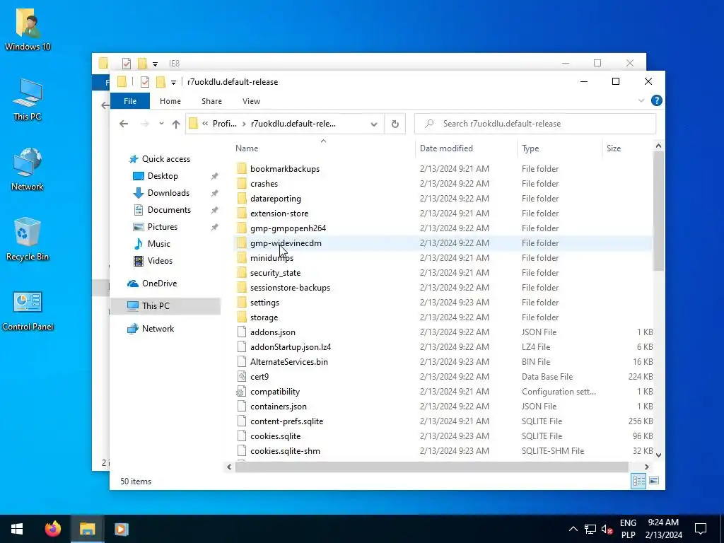Open the Share ribbon tab
This screenshot has height=543, width=724.
pyautogui.click(x=211, y=101)
